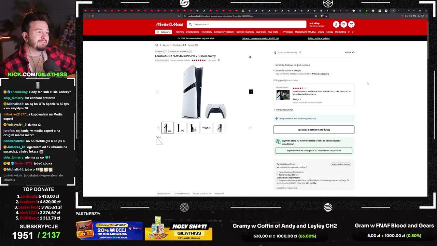Click the crossed-out charger icon
Screen dimensions: 437x246
point(159,140)
